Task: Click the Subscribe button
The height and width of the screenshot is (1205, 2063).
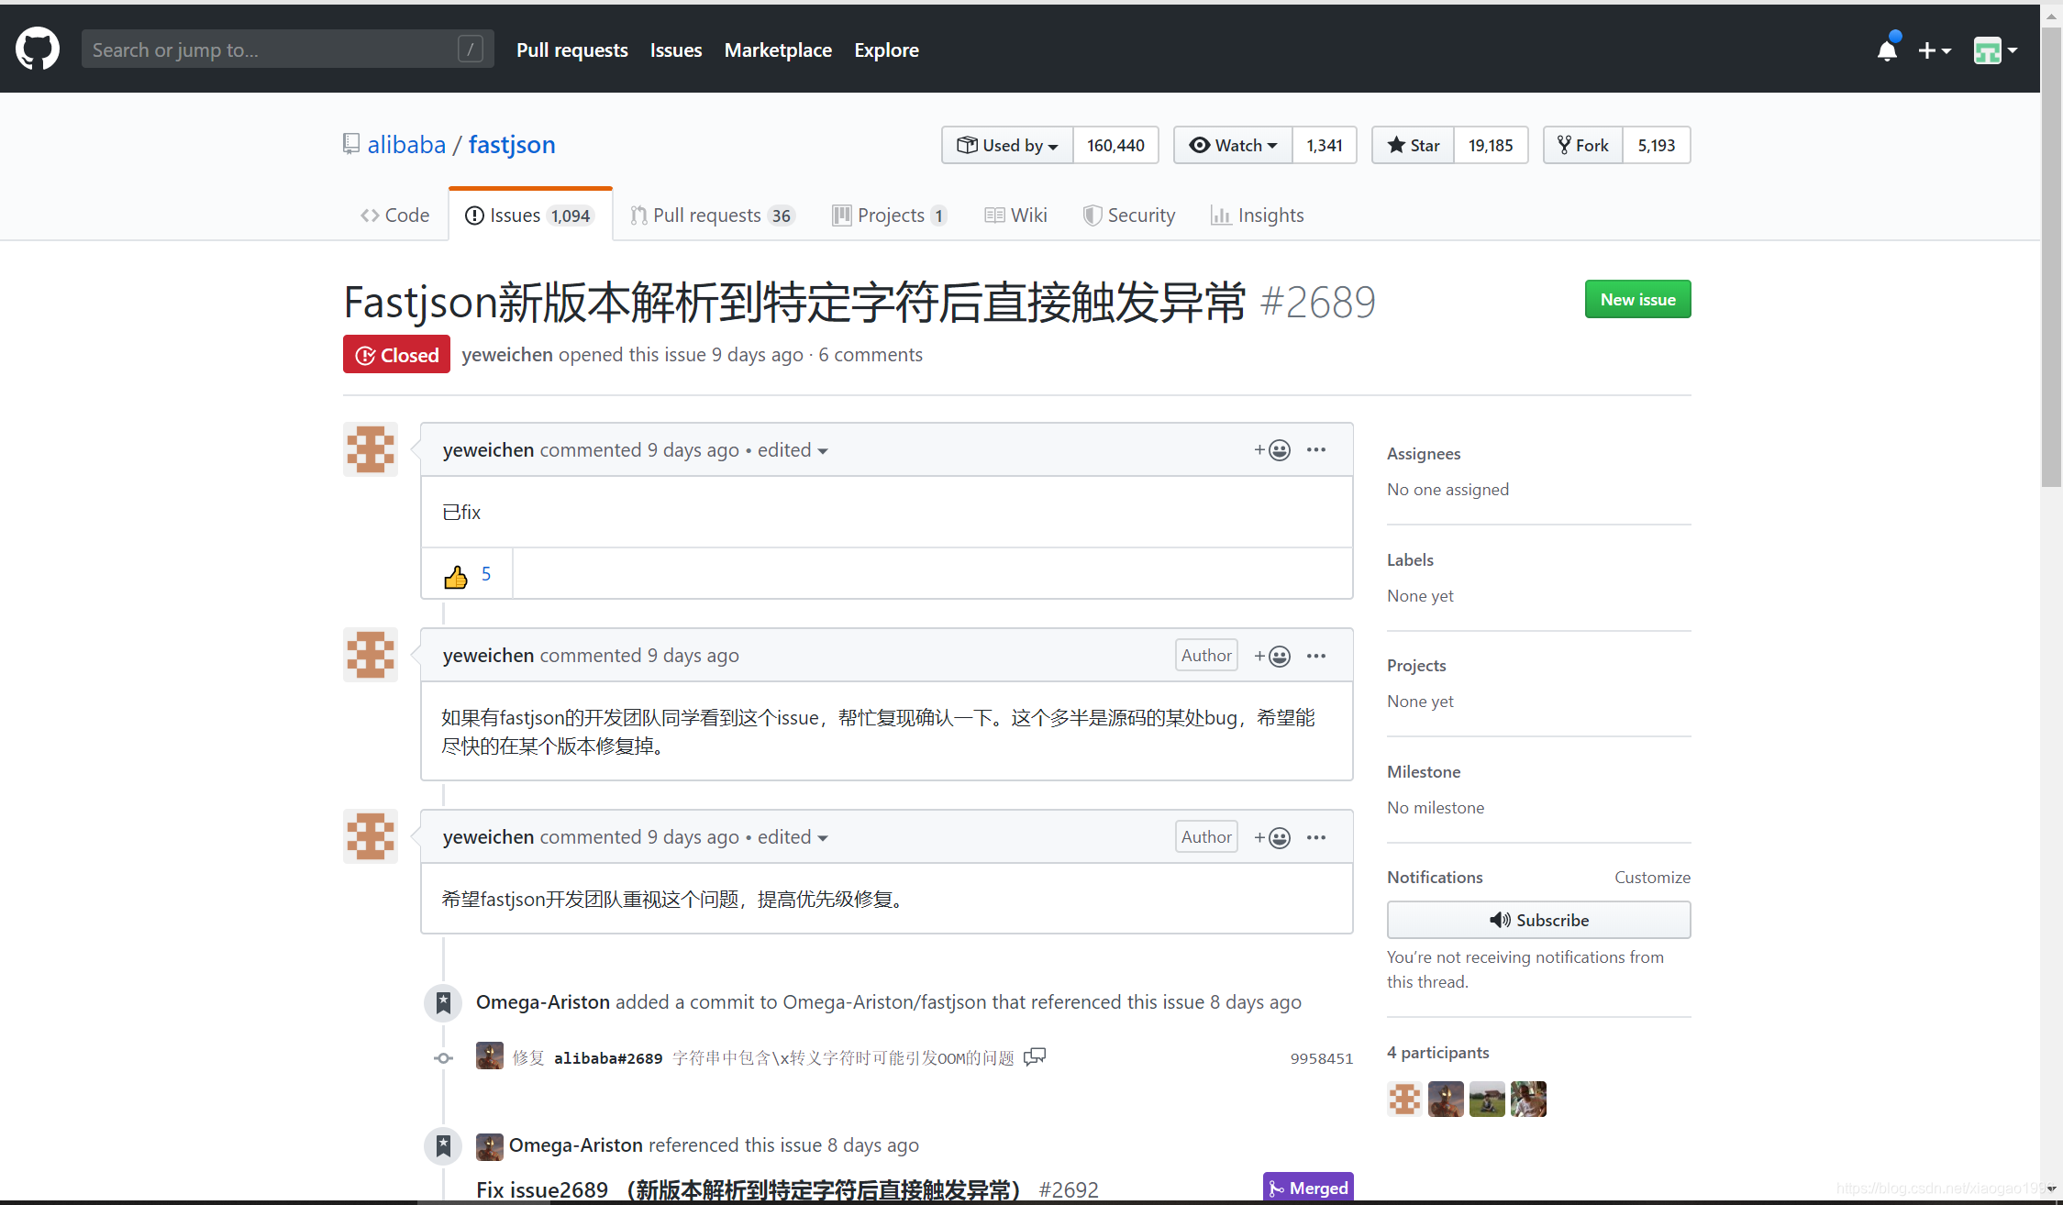Action: tap(1538, 920)
